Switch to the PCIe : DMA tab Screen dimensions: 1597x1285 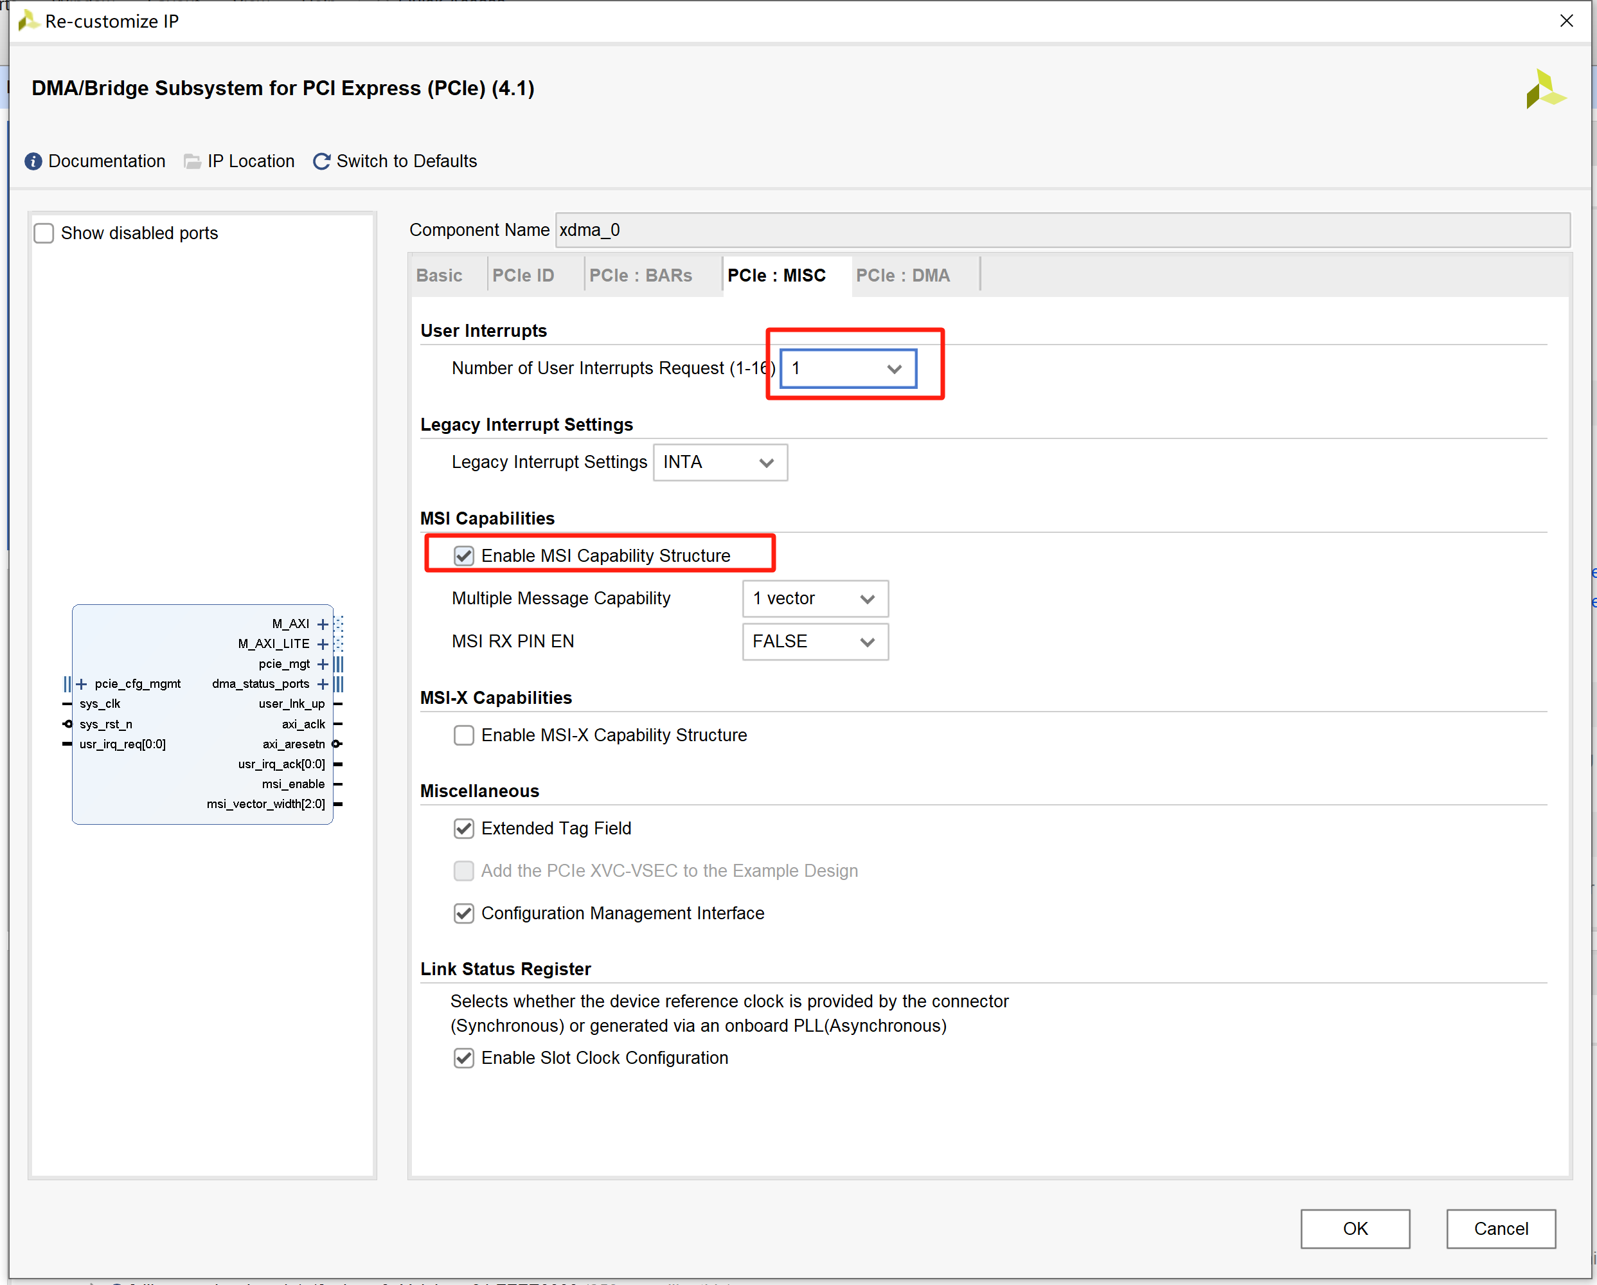coord(902,276)
